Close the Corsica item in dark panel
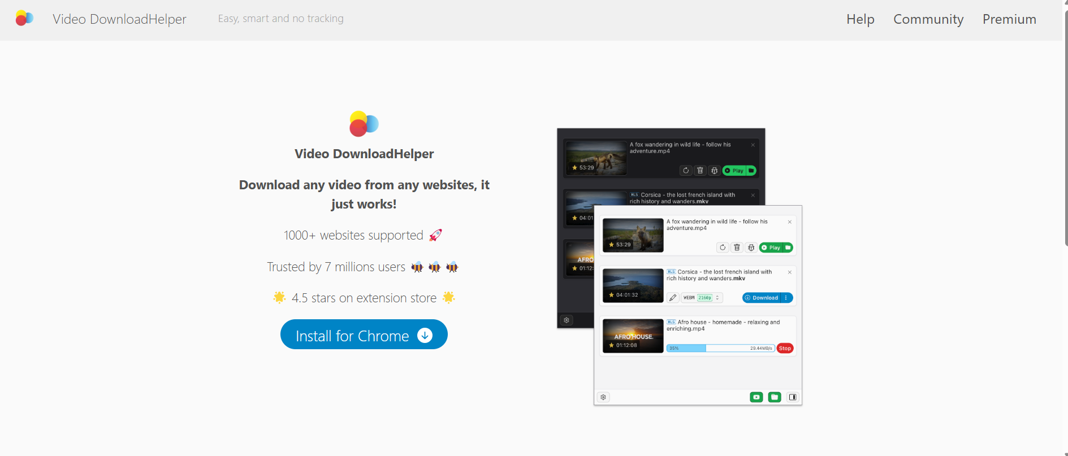The image size is (1068, 456). 753,196
